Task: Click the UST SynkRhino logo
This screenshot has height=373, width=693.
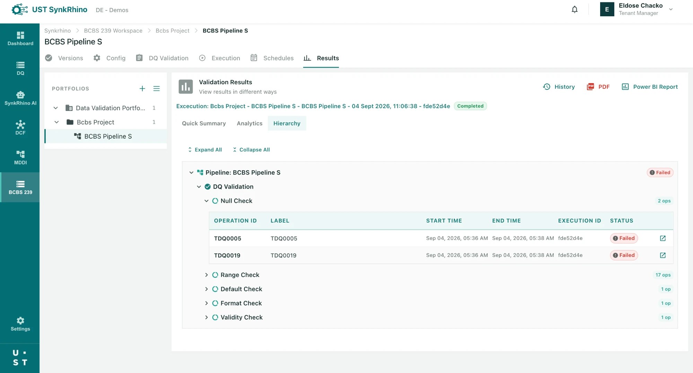Action: [x=49, y=10]
